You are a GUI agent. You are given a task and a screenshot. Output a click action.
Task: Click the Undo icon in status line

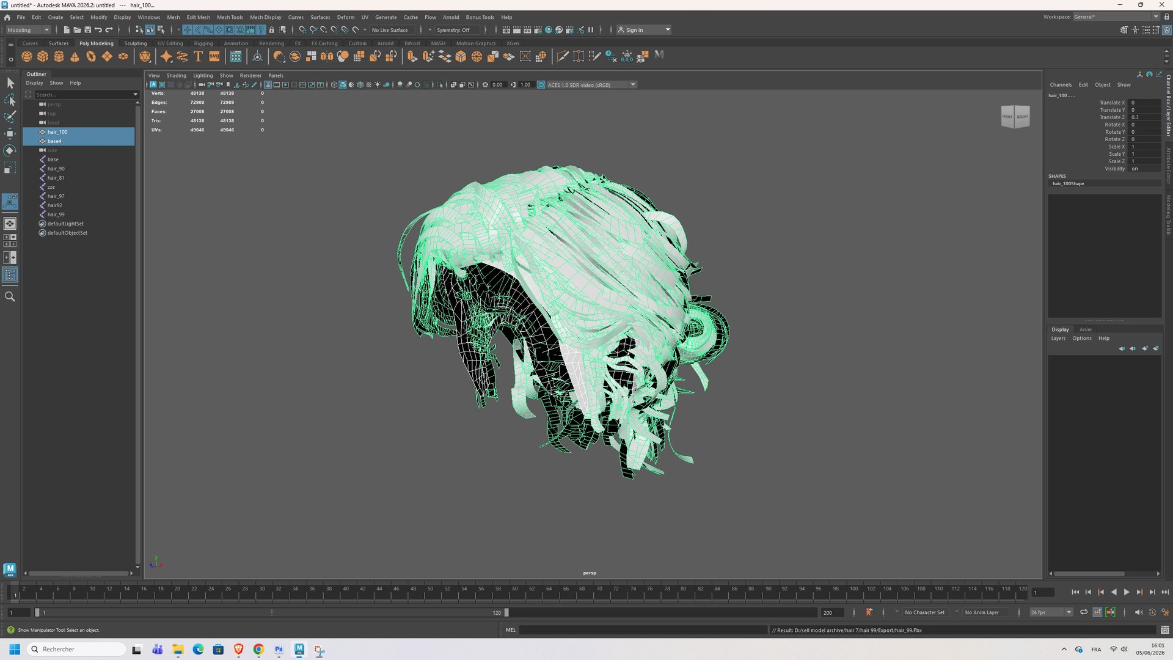pyautogui.click(x=98, y=30)
